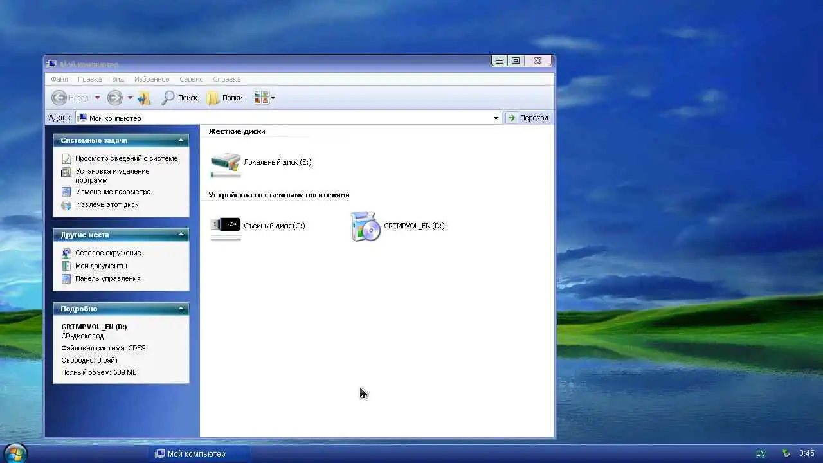
Task: Click the Мои документы icon
Action: tap(66, 266)
